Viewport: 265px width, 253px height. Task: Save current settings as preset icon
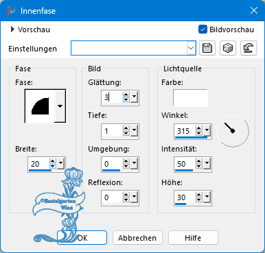pos(207,48)
